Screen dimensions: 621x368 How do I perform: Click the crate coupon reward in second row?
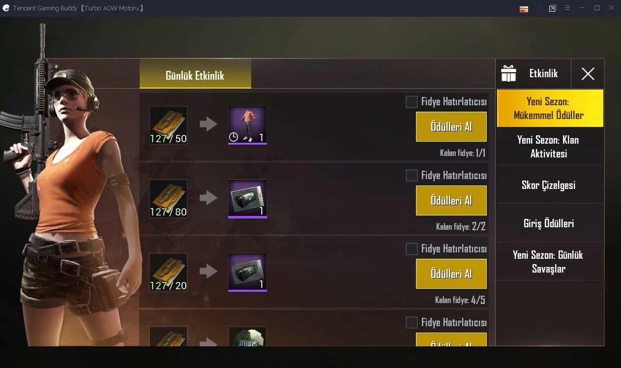(247, 199)
